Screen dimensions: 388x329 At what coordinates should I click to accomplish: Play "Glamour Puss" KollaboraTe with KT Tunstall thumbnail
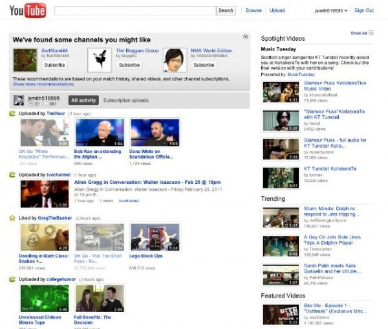tap(281, 120)
